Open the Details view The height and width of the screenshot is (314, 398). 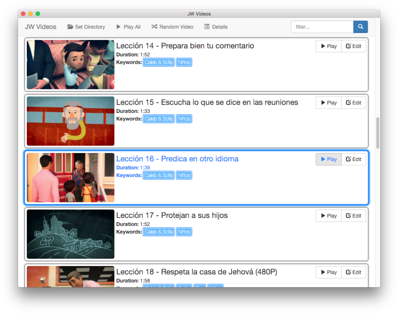pyautogui.click(x=216, y=27)
